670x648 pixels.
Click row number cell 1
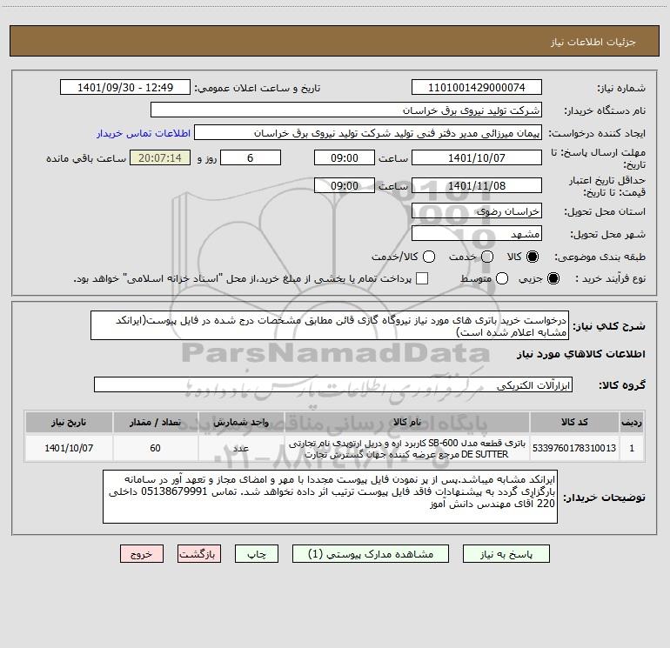pyautogui.click(x=632, y=448)
